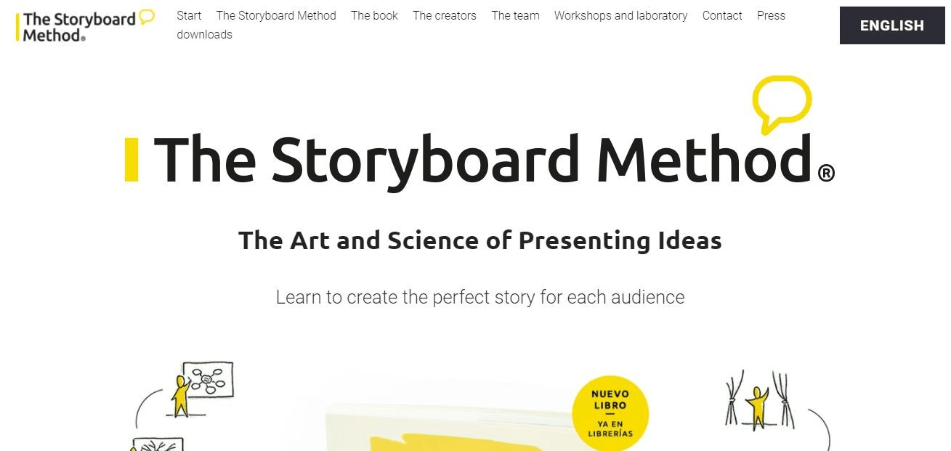Image resolution: width=951 pixels, height=451 pixels.
Task: Open The book page
Action: tap(374, 15)
